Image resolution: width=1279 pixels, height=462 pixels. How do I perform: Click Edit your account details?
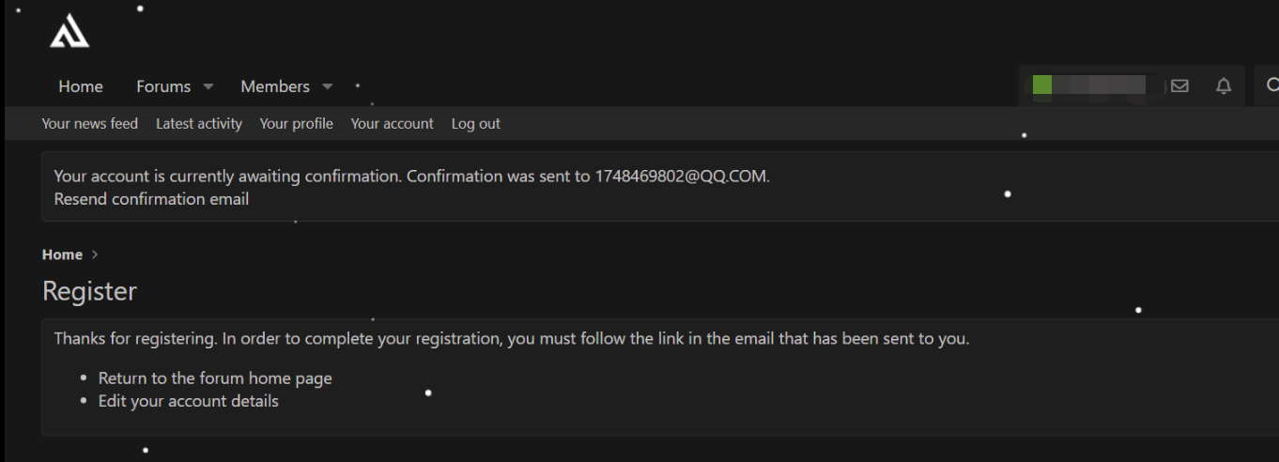point(189,401)
